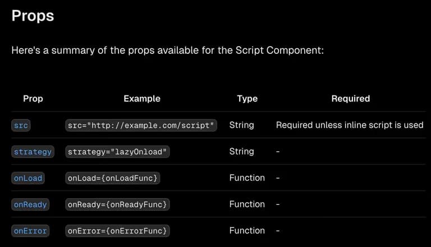This screenshot has height=247, width=431.
Task: Click the Props section heading
Action: tap(33, 15)
